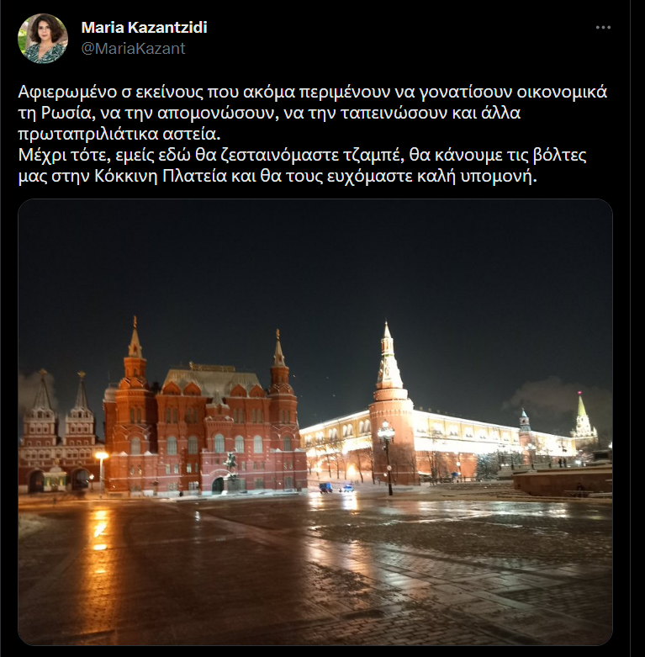Click the sentence beginning Μέχρι τότε
Image resolution: width=645 pixels, height=657 pixels.
click(x=302, y=166)
